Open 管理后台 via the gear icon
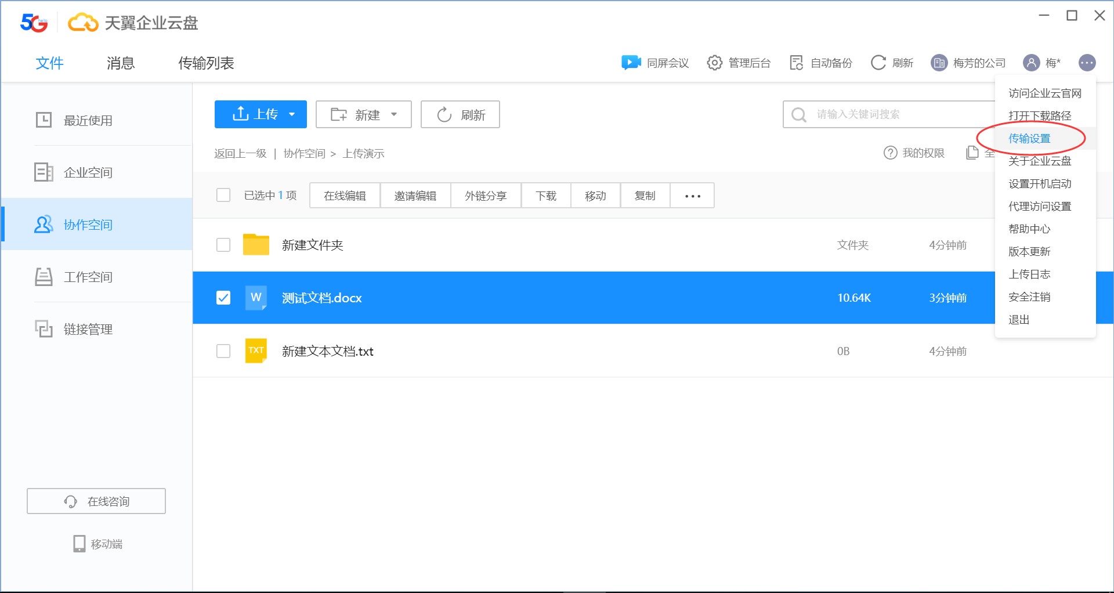Viewport: 1114px width, 593px height. (714, 63)
